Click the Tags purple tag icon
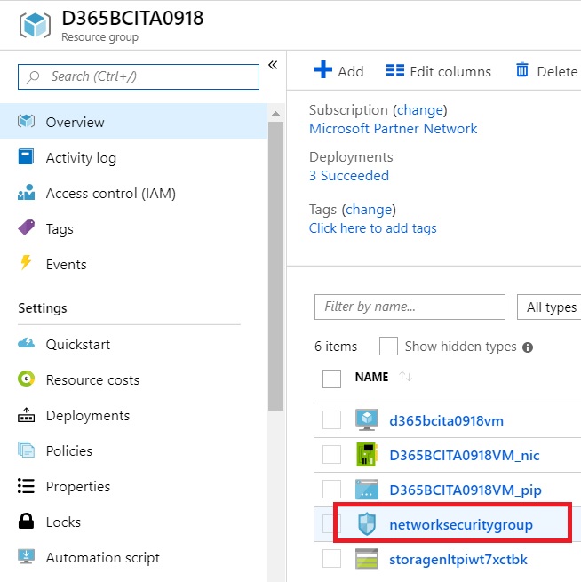Image resolution: width=581 pixels, height=582 pixels. (x=27, y=228)
